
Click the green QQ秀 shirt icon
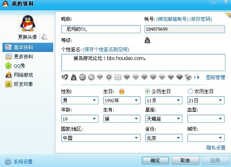8,66
